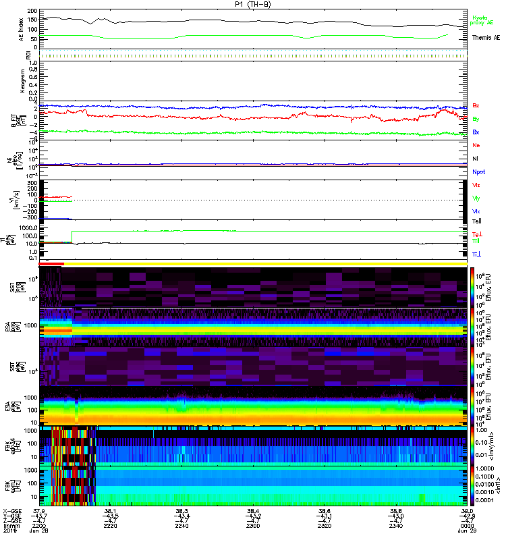Click the "<|nT|>" color bar unit label

point(498,485)
